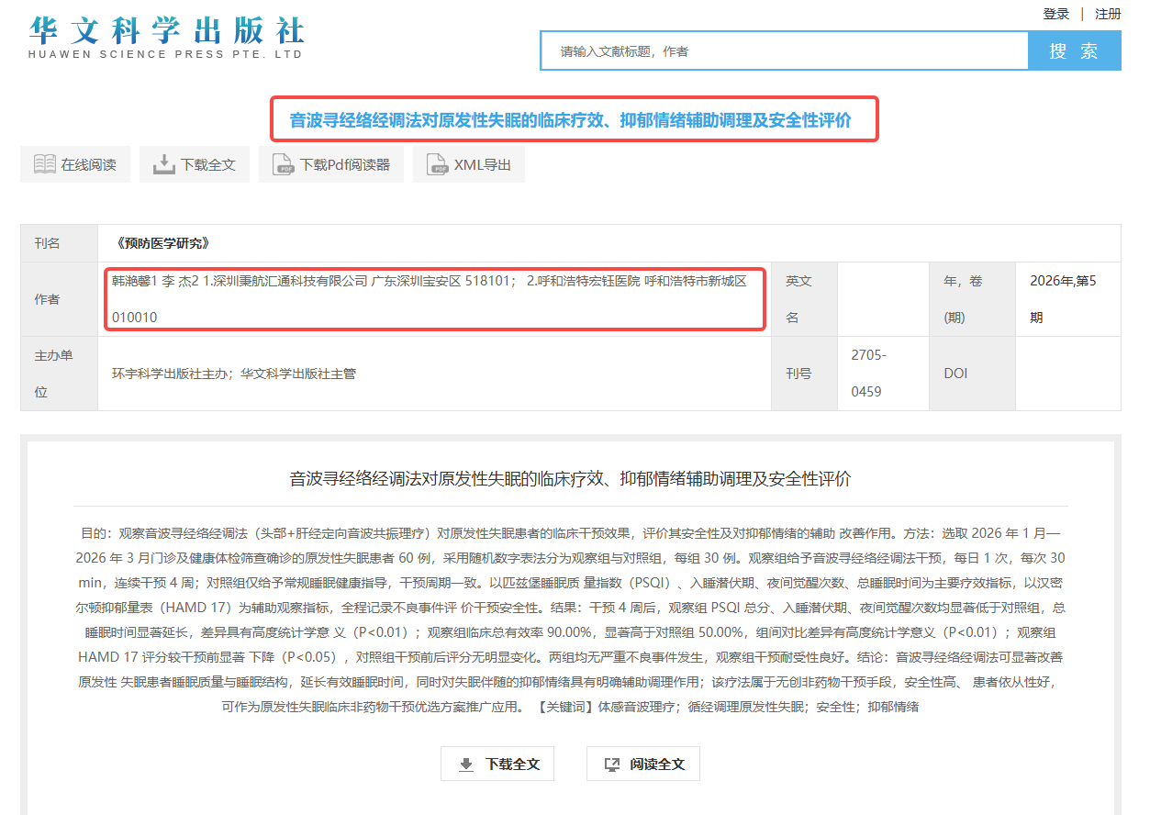Click the ISSN value 2705-0459
The height and width of the screenshot is (815, 1150).
pos(868,374)
